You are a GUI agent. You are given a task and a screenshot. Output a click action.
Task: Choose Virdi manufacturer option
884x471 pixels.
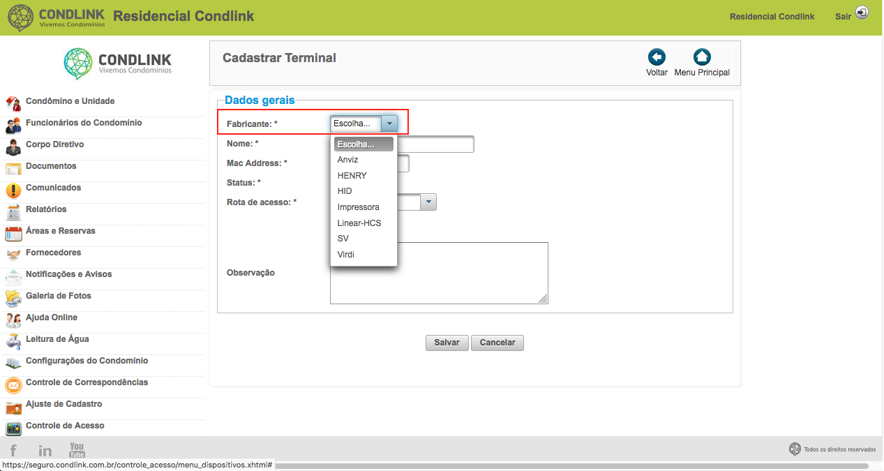tap(364, 255)
